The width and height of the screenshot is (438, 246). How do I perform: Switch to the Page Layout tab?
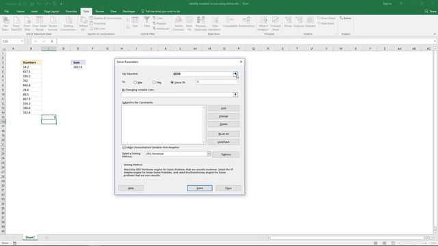pyautogui.click(x=52, y=12)
